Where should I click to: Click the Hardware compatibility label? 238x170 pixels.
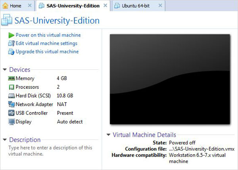[x=139, y=155]
